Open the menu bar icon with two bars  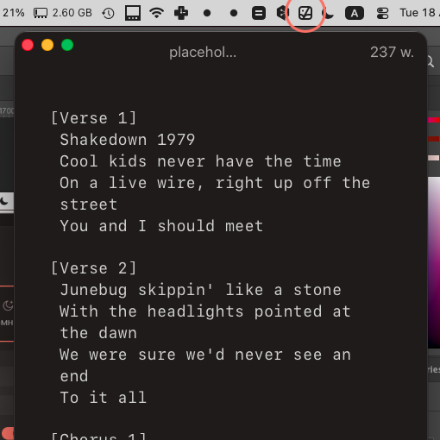(x=259, y=13)
